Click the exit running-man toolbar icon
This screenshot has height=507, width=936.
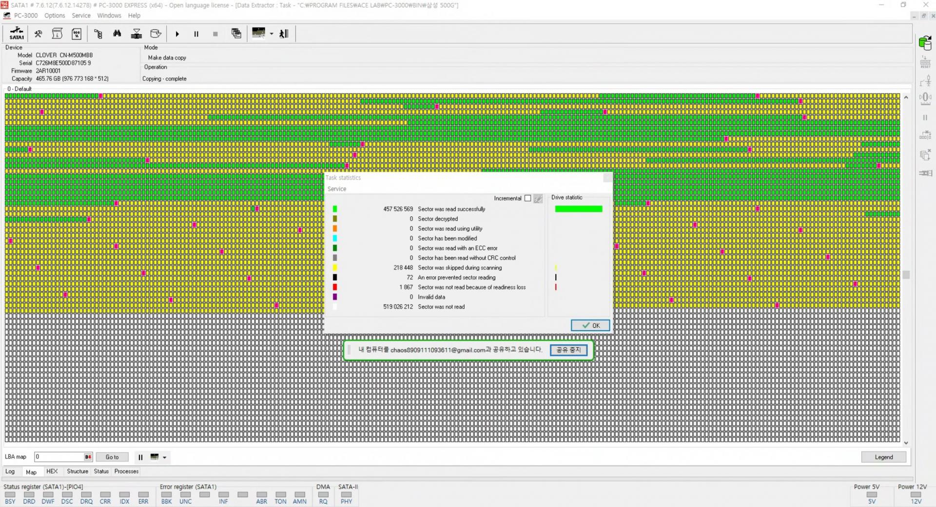(x=284, y=34)
